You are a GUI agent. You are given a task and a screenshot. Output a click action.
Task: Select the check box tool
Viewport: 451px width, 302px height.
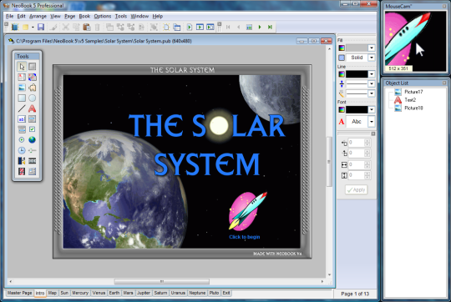tap(33, 129)
